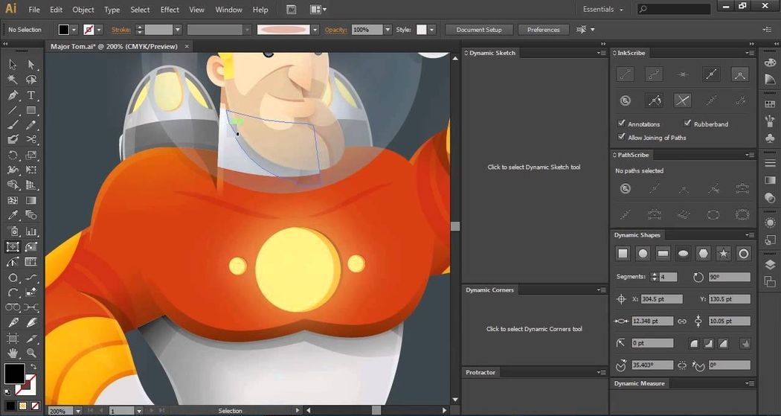
Task: Select the Rotate tool
Action: click(x=13, y=155)
